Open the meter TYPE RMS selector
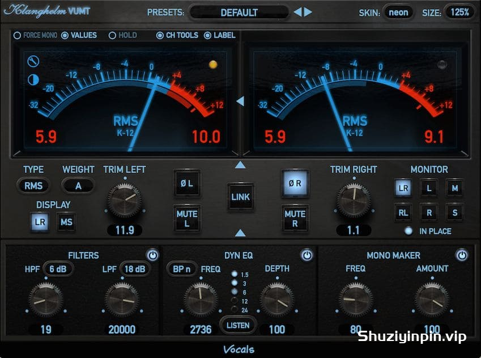Screen dimensions: 481x358 33,186
